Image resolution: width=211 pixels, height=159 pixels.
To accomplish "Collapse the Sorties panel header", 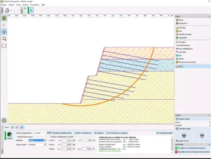I will pos(209,115).
